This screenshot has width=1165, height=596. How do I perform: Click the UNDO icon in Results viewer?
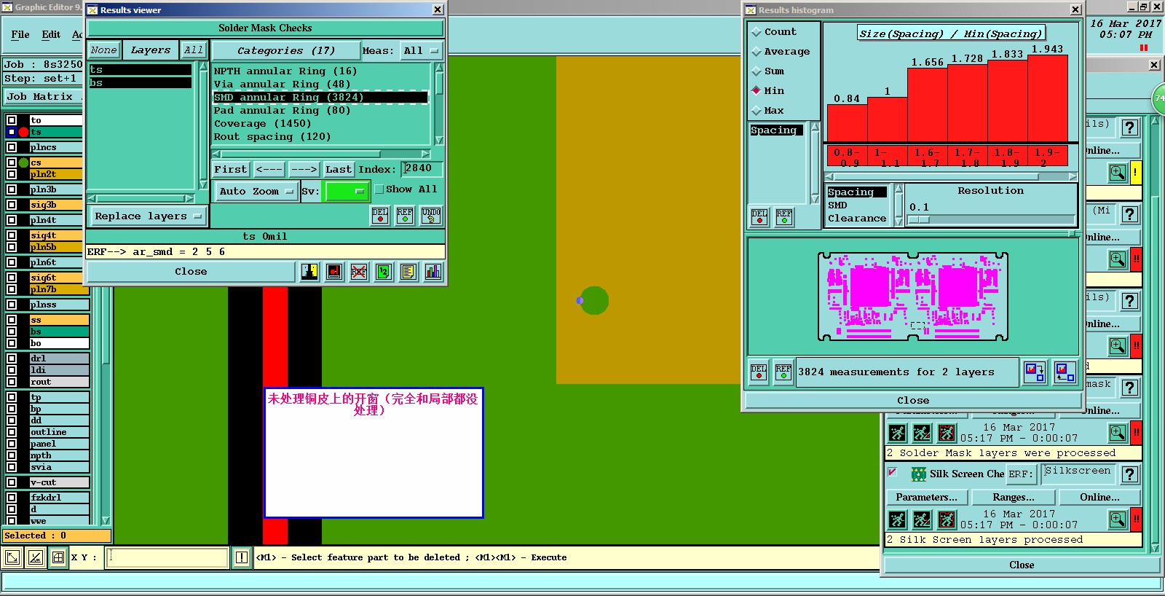click(x=431, y=216)
